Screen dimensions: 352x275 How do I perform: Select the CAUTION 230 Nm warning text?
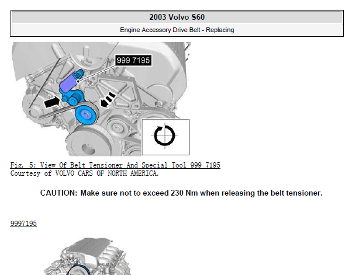click(181, 193)
